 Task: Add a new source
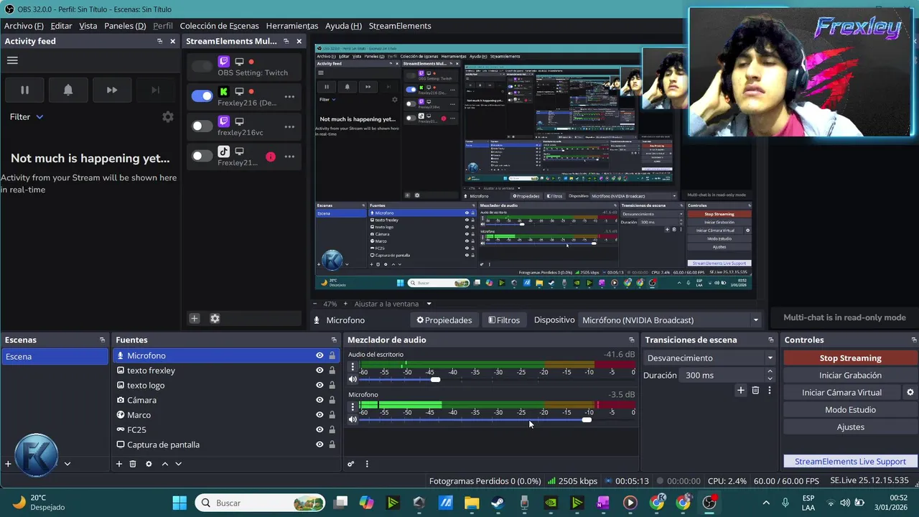pos(119,464)
